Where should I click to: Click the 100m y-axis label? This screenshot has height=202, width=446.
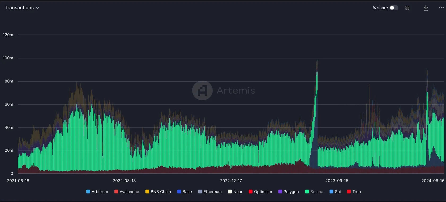(x=8, y=58)
